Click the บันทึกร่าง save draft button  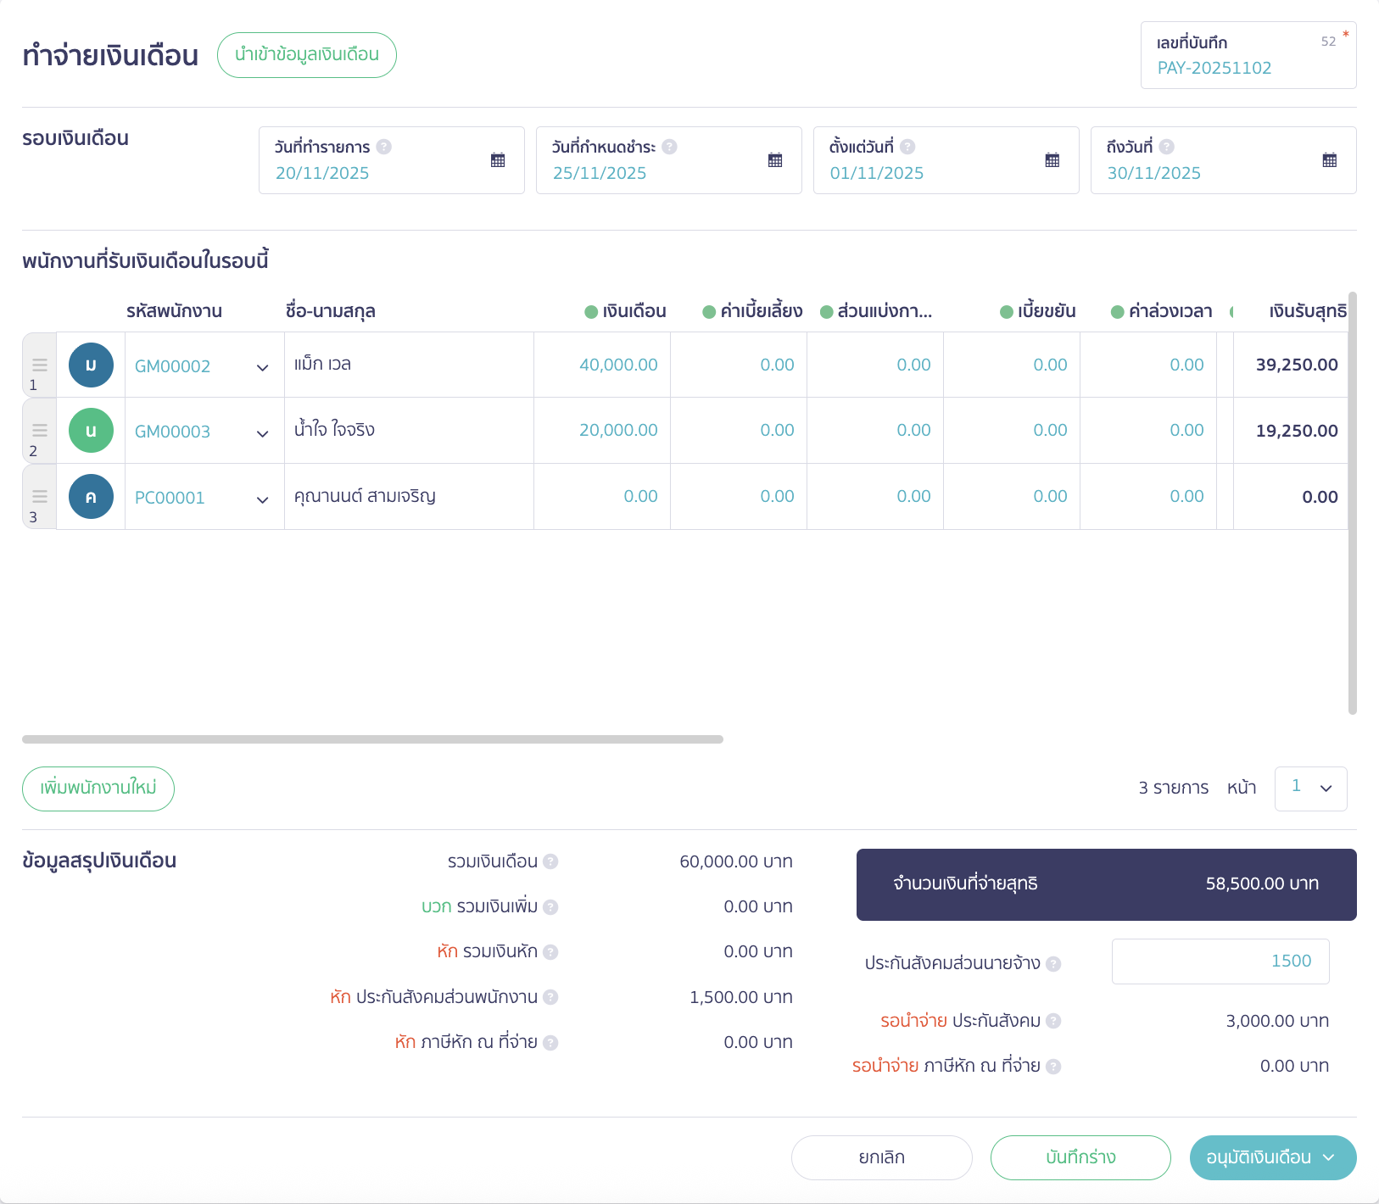point(1080,1157)
